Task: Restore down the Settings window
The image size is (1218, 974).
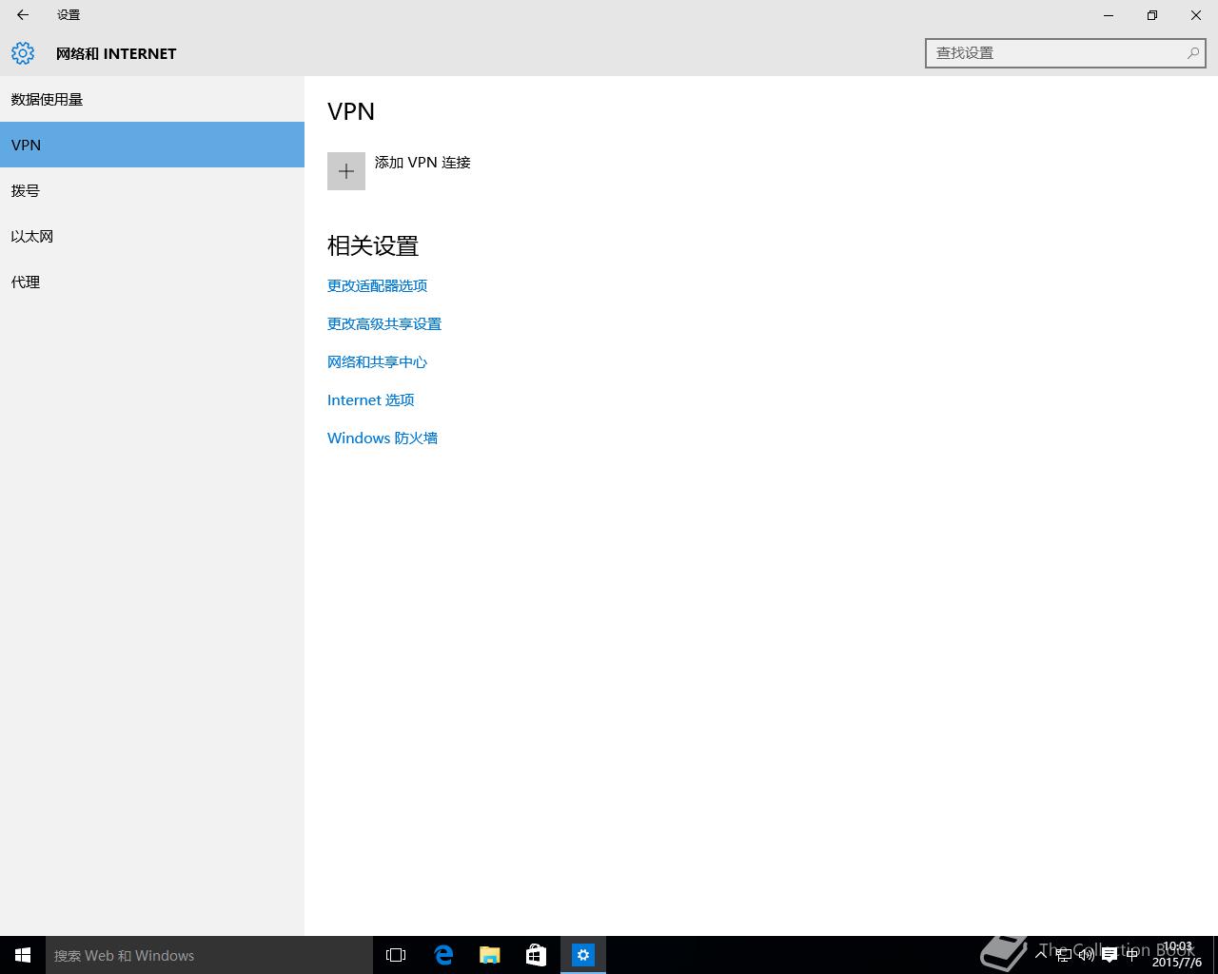Action: [1152, 15]
